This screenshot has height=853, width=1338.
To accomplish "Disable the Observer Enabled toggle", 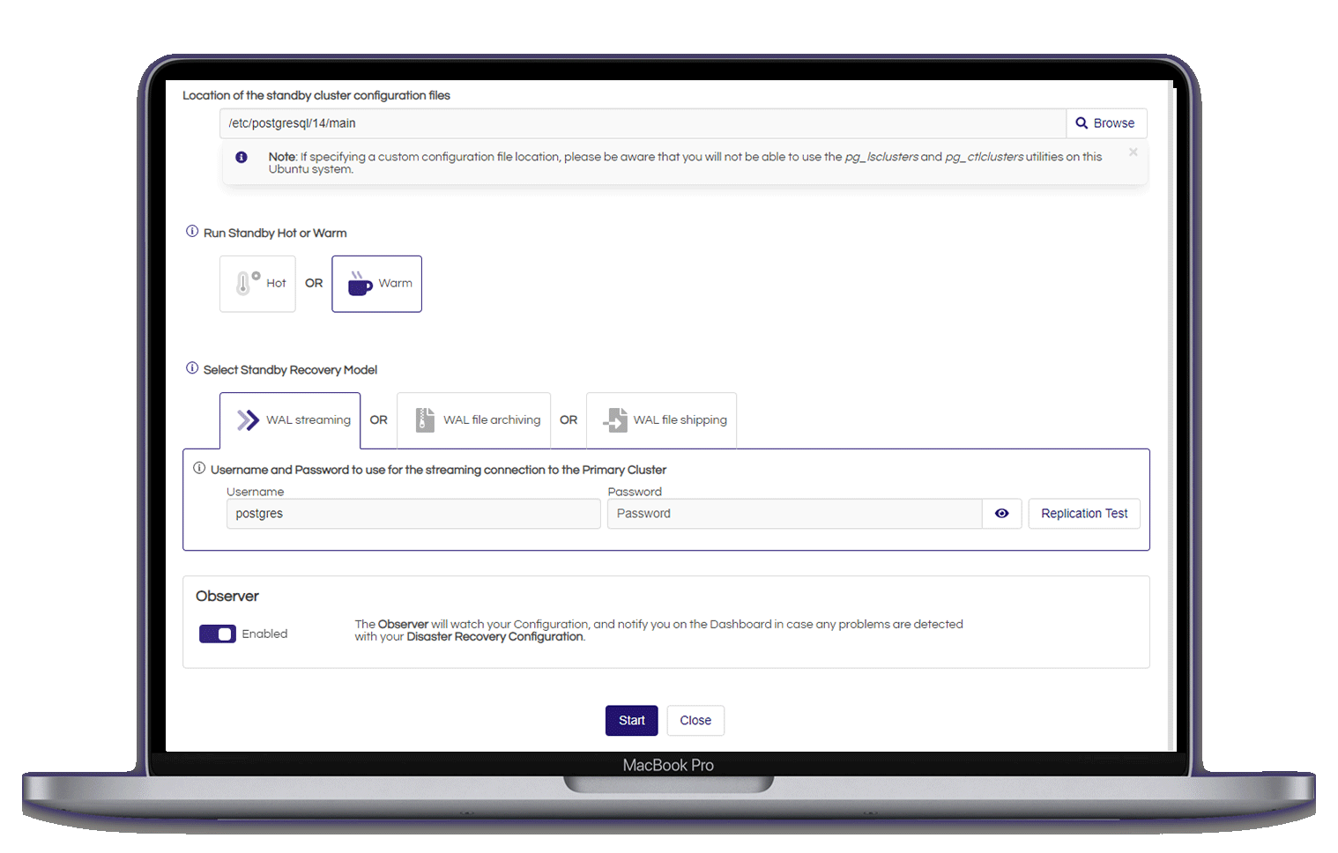I will pos(217,634).
